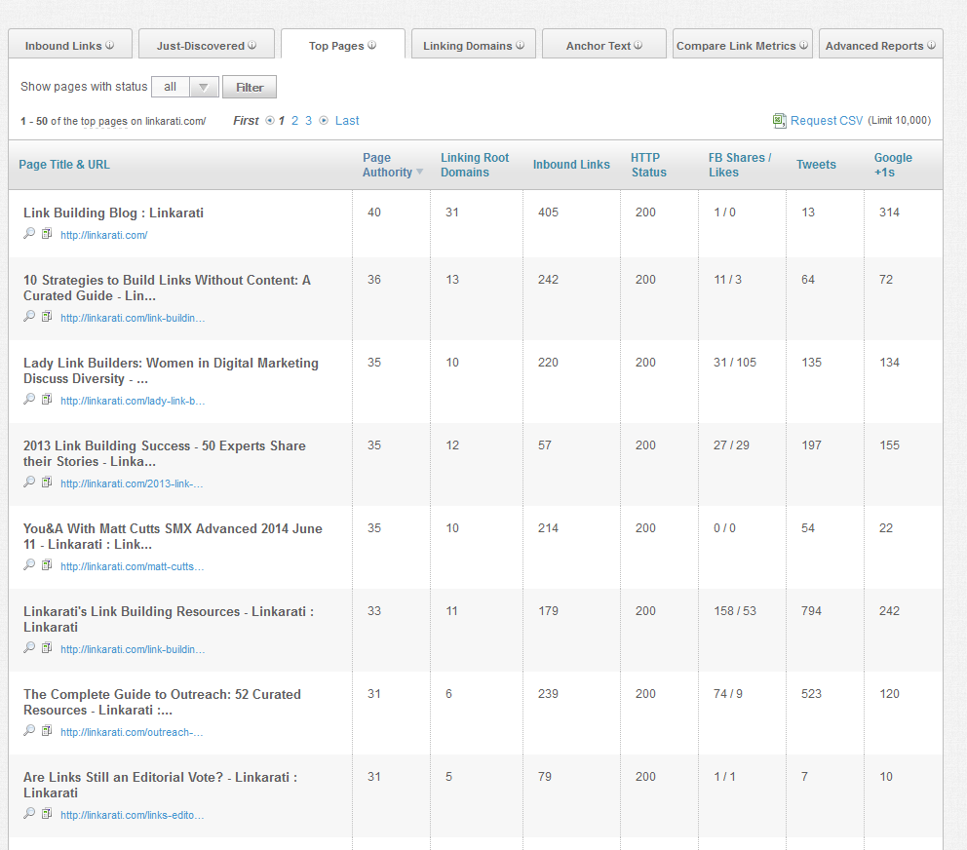Click magnifier icon for Link Building Blog row

(x=29, y=234)
